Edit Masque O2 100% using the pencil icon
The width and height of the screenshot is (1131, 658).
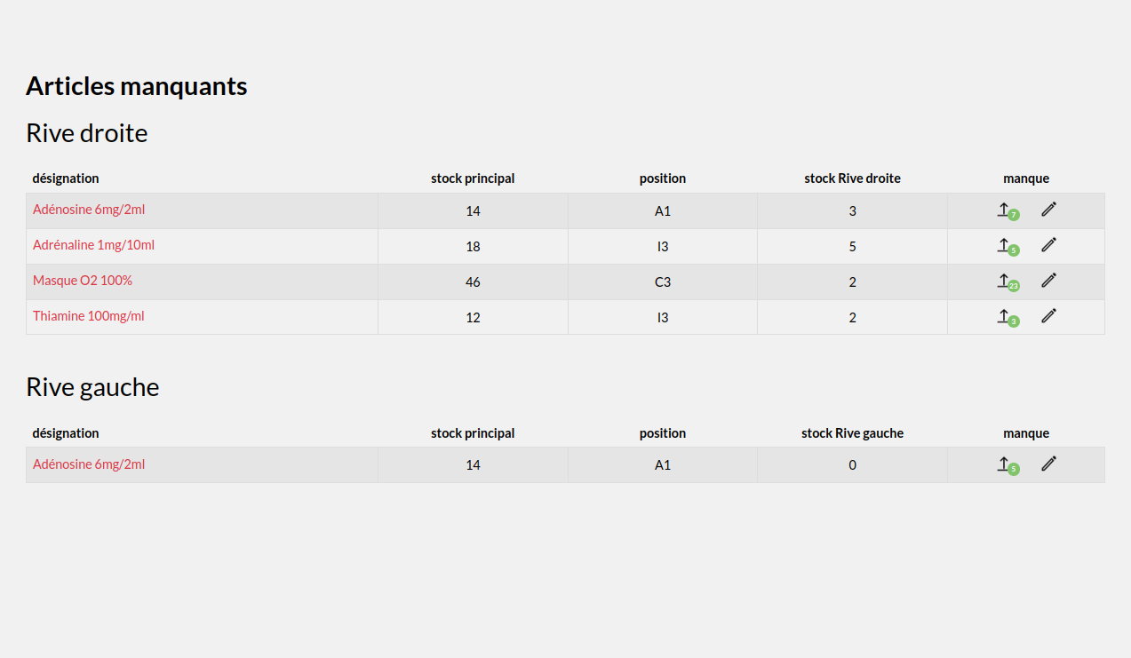coord(1049,280)
